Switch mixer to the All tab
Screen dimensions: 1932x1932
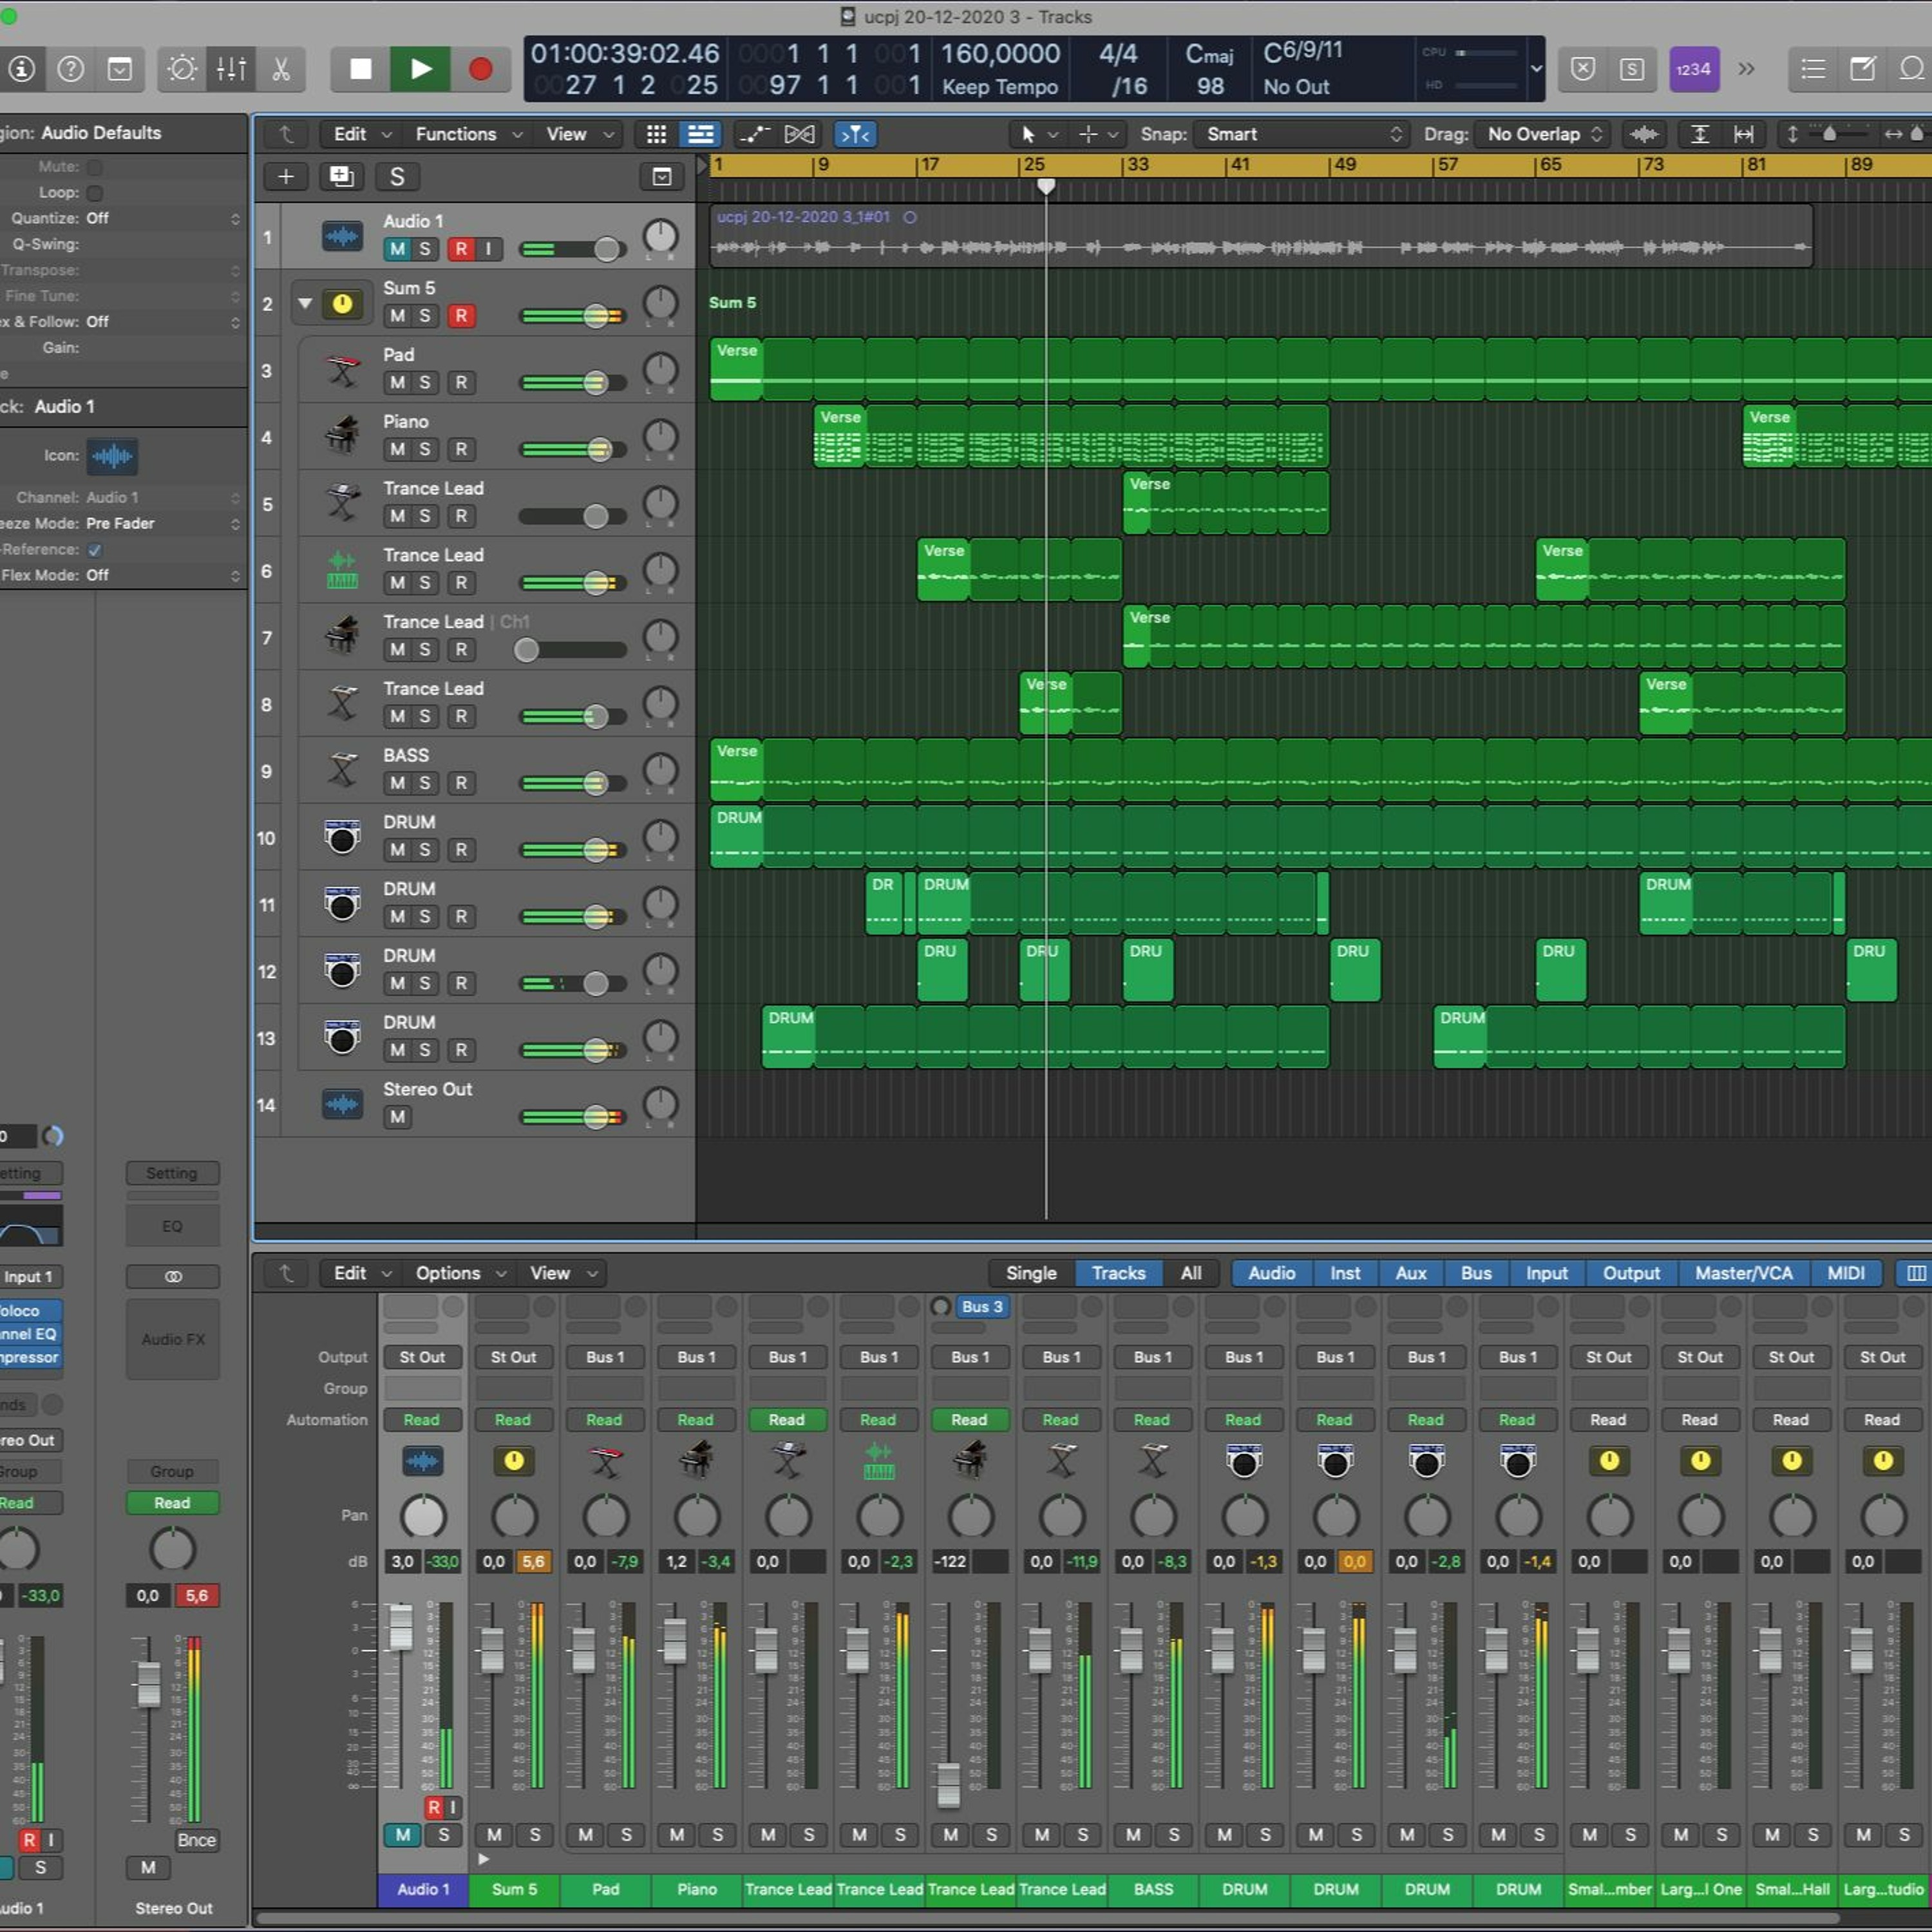coord(1191,1273)
